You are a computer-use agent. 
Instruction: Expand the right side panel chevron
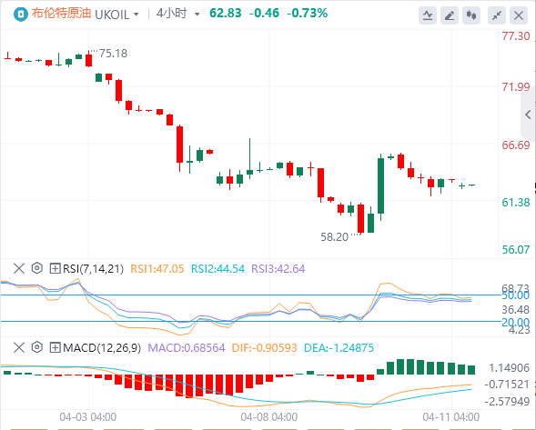coord(528,115)
